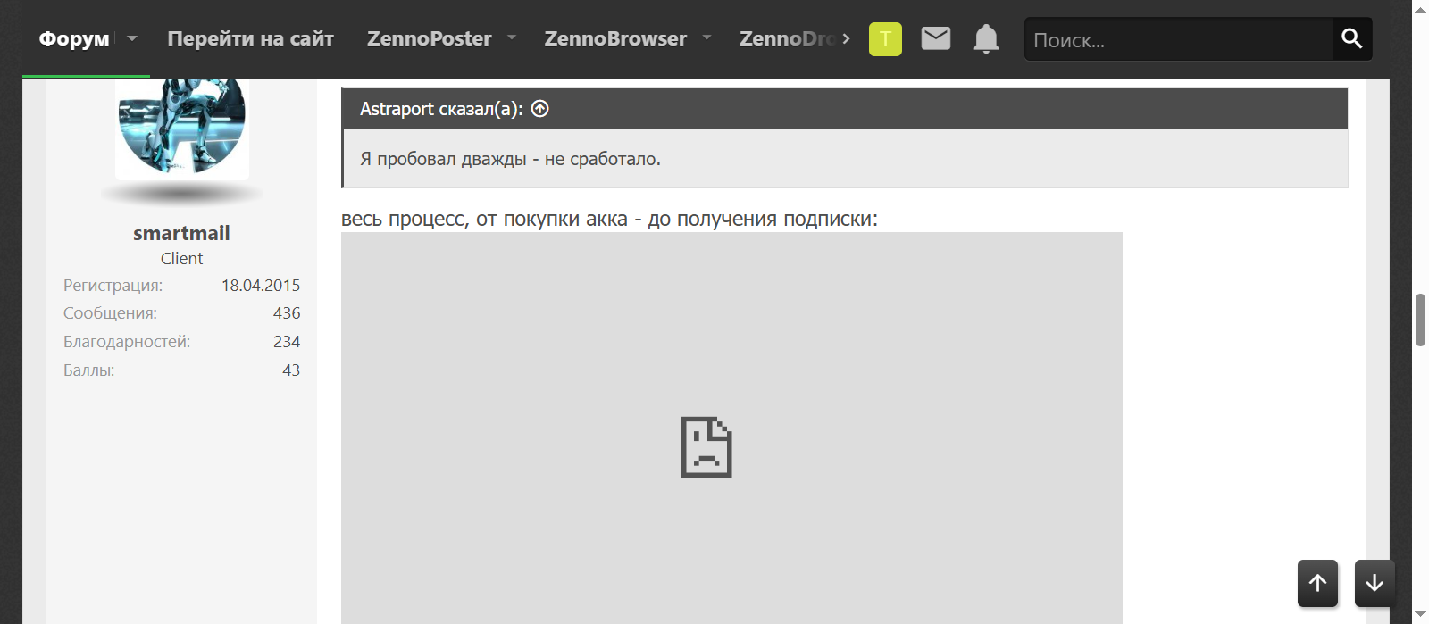Open the smartmail username profile link
The width and height of the screenshot is (1429, 624).
tap(181, 233)
